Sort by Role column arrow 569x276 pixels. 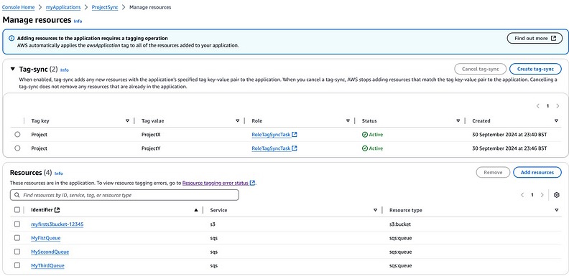coord(348,120)
